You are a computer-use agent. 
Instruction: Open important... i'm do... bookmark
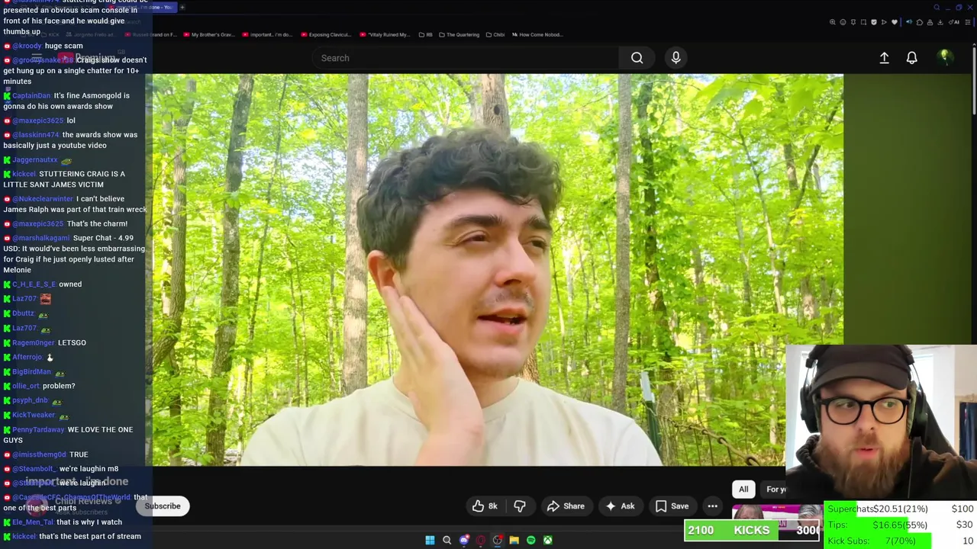[x=267, y=34]
